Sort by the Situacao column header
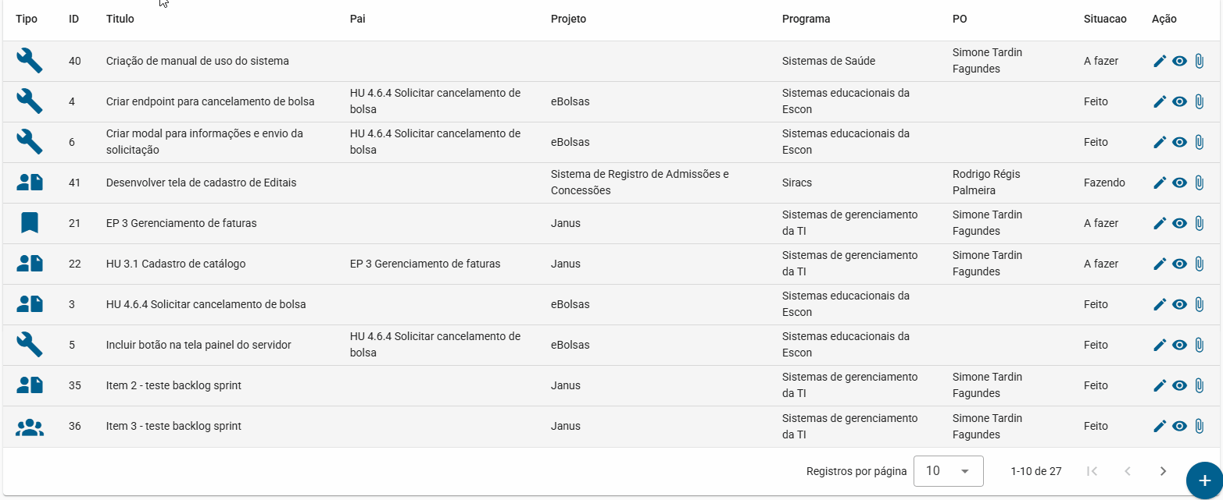 [1105, 19]
